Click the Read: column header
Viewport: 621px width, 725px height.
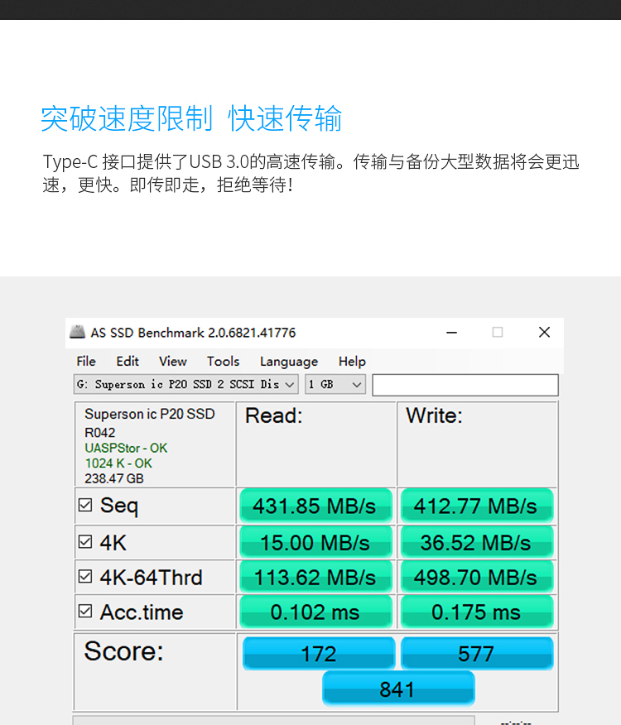[x=273, y=415]
